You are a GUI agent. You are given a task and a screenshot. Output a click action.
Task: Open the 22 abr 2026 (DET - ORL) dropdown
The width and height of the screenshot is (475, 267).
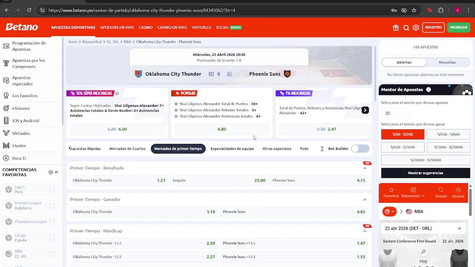(423, 228)
